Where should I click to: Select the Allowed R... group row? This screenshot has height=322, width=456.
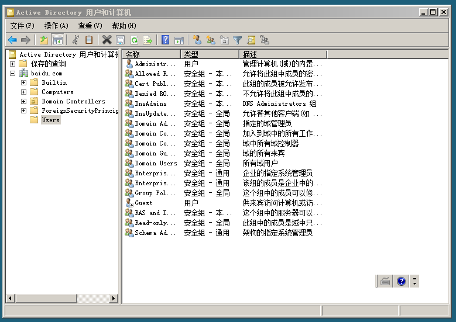[x=224, y=74]
